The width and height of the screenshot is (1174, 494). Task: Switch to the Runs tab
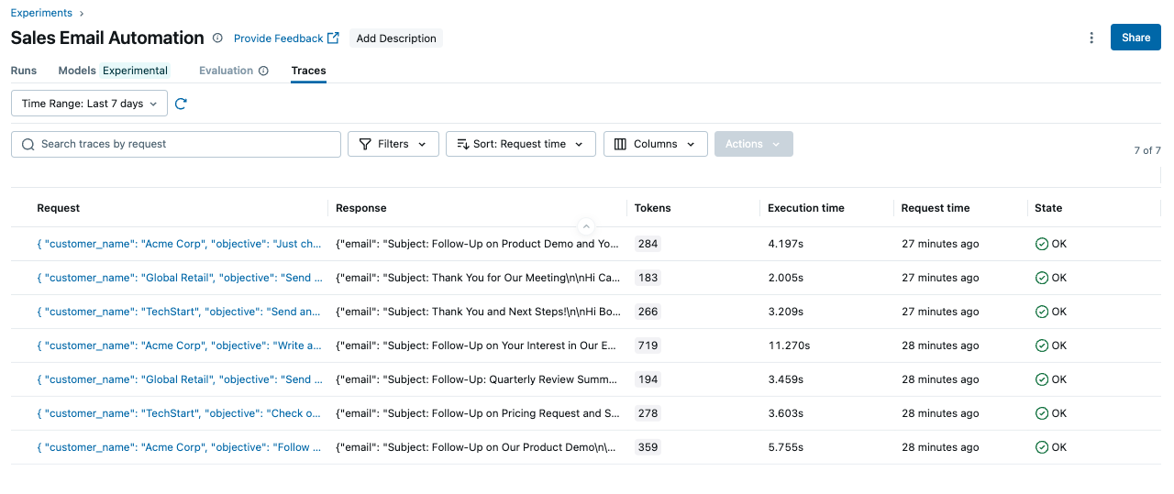pos(24,71)
